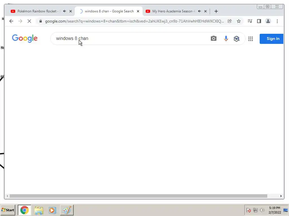Open Paint from the taskbar
Screen dimensions: 289x216
[67, 210]
